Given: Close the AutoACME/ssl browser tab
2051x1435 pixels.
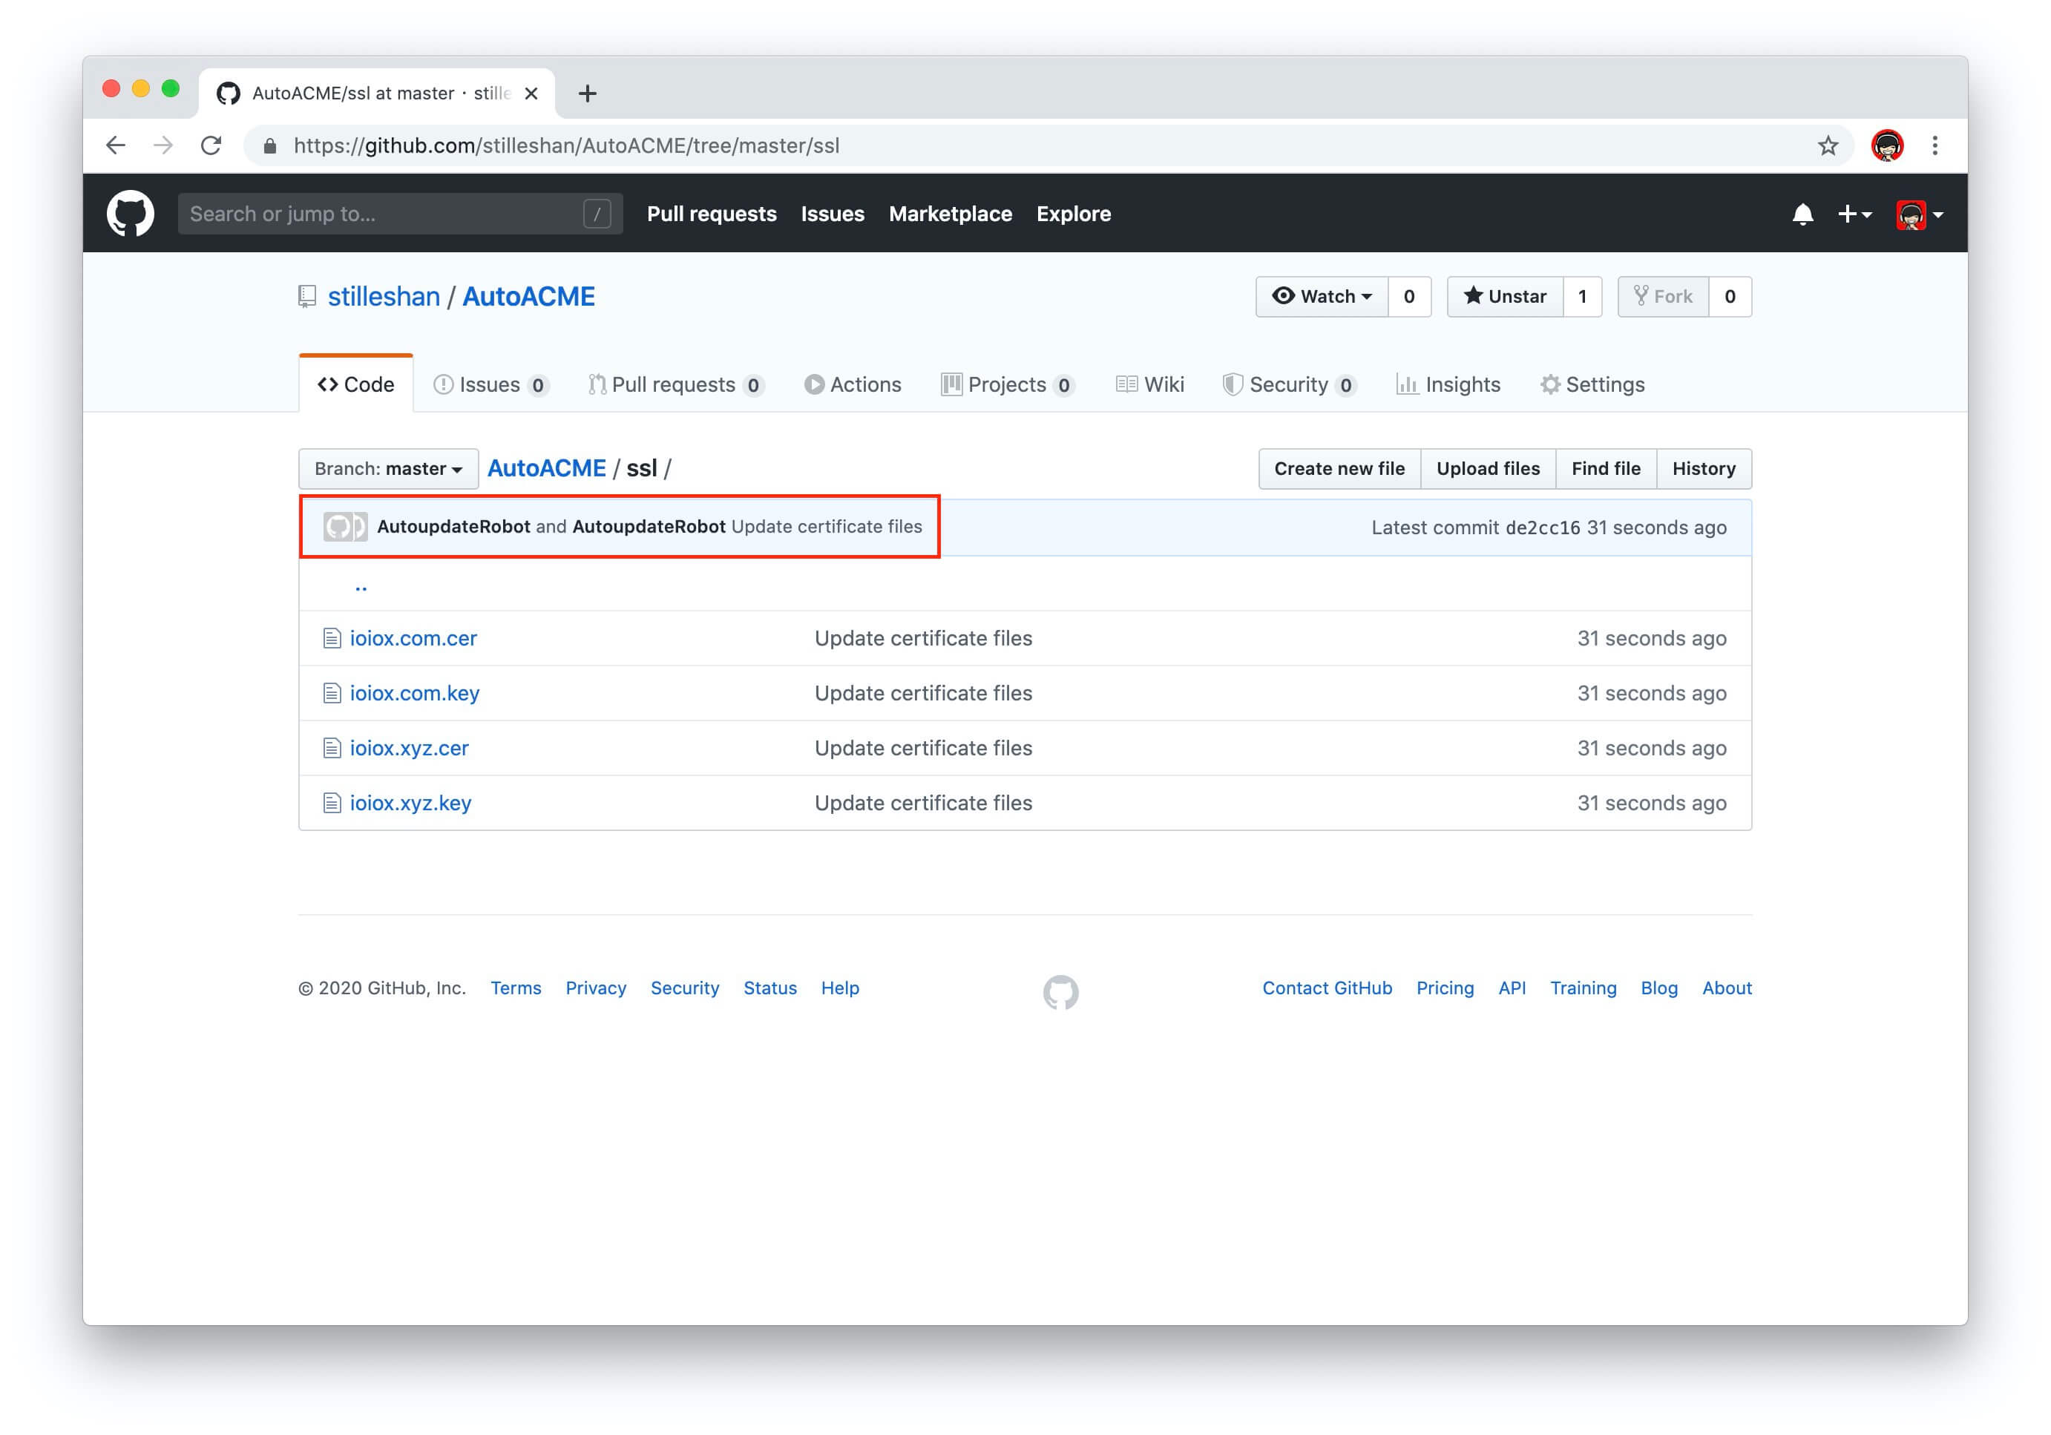Looking at the screenshot, I should [531, 93].
